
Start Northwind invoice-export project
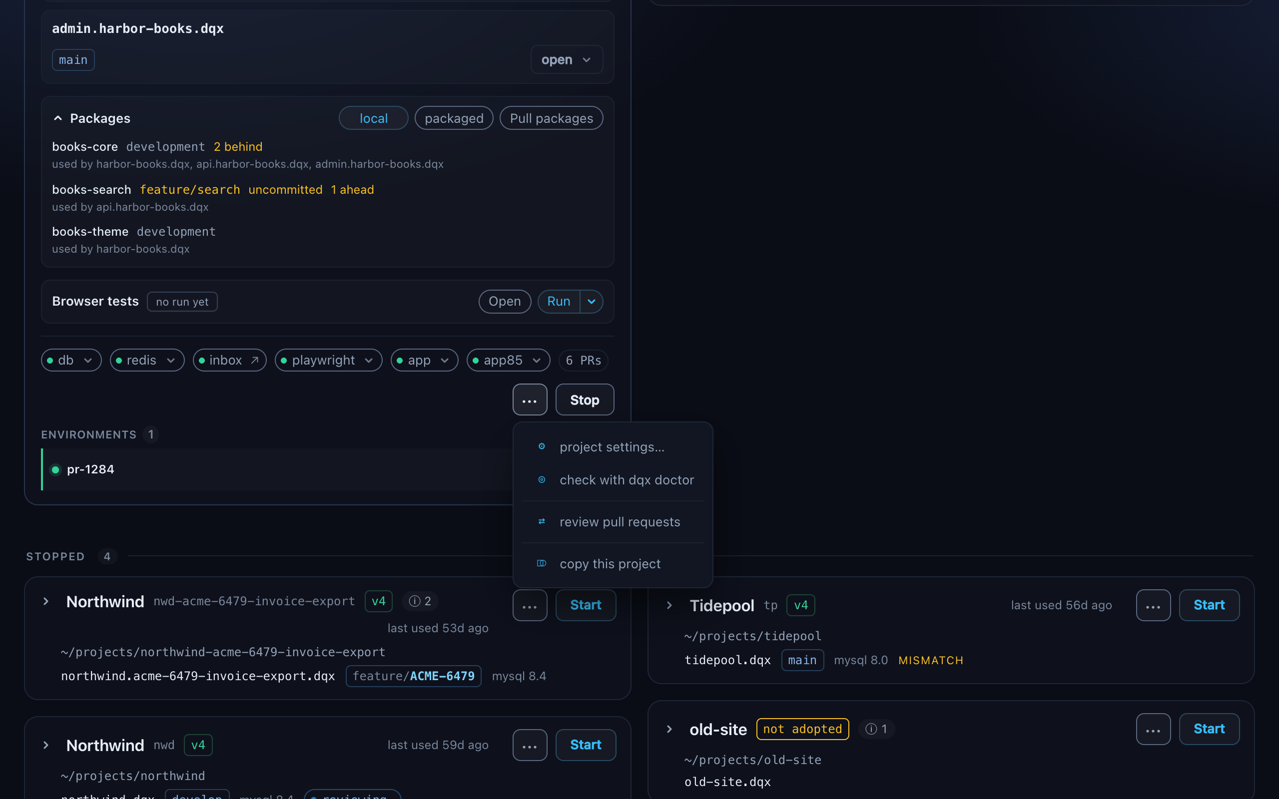click(x=586, y=605)
